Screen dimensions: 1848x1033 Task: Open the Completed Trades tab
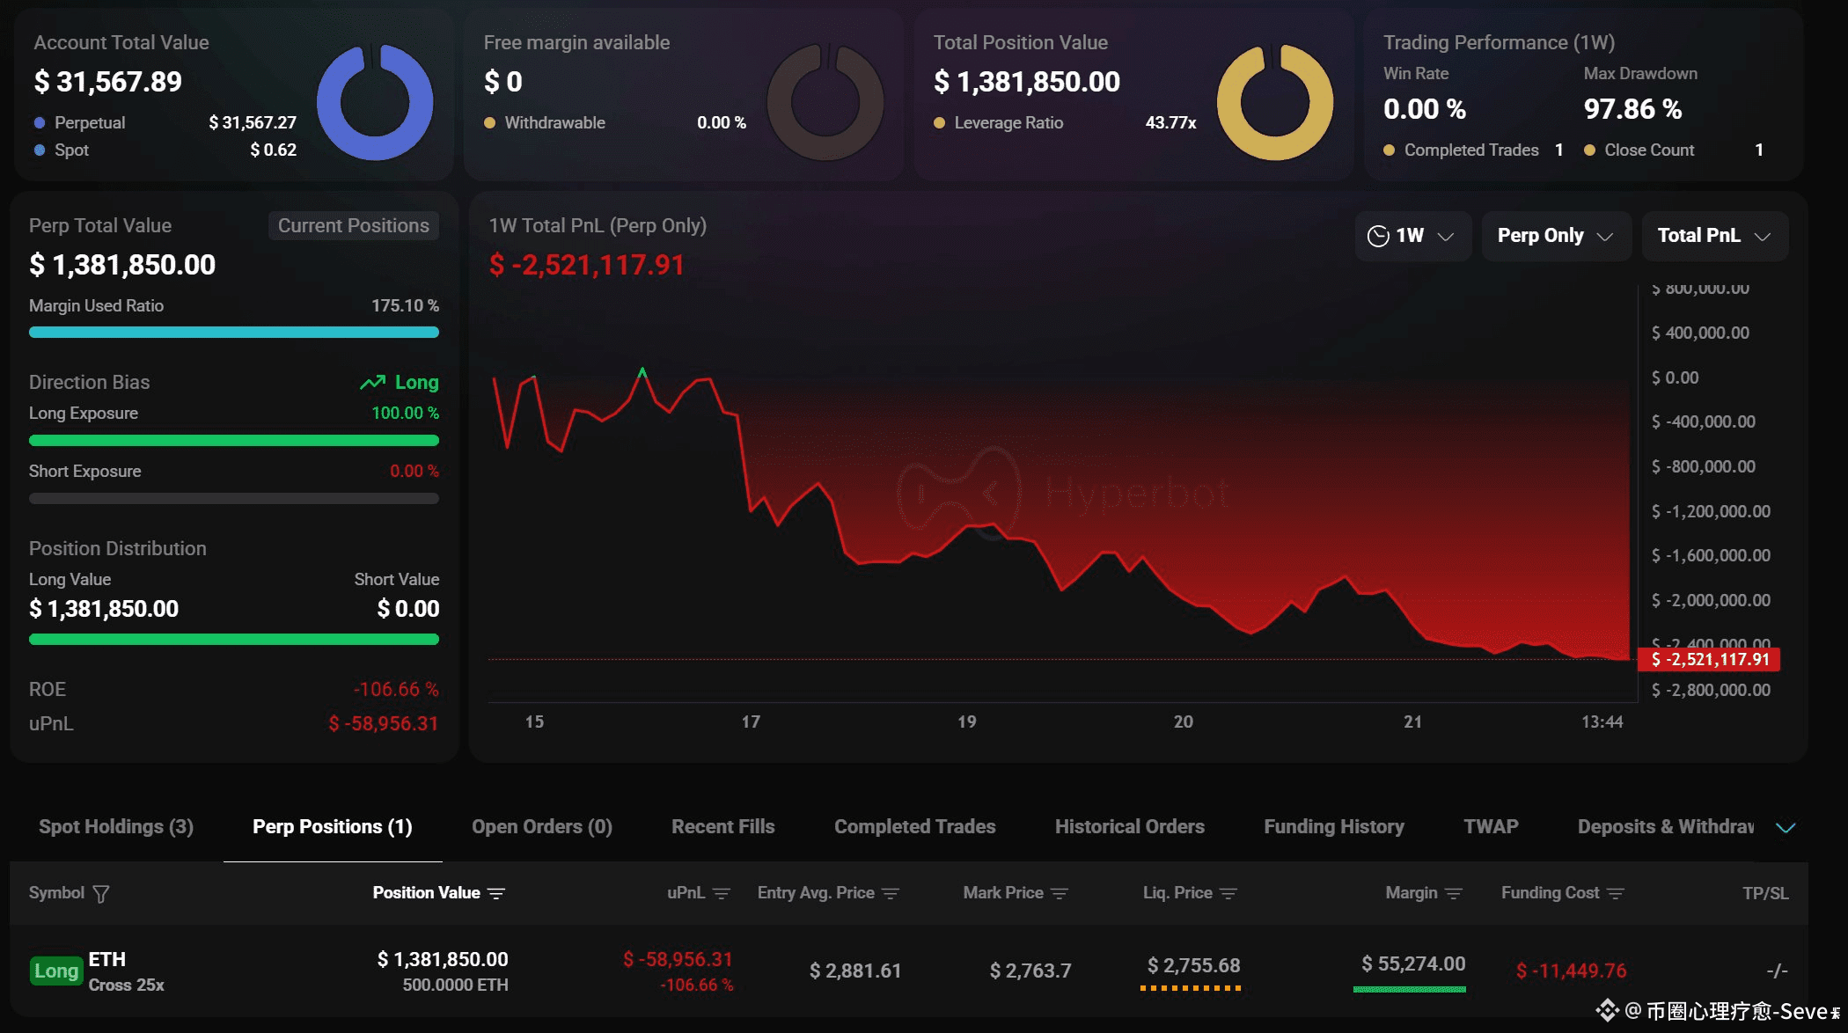click(x=914, y=827)
